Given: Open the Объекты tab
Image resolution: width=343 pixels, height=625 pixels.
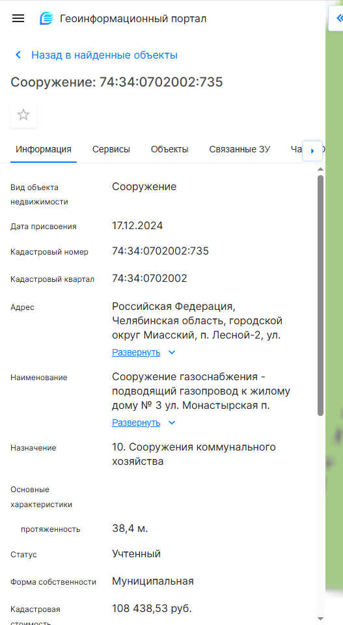Looking at the screenshot, I should (169, 150).
